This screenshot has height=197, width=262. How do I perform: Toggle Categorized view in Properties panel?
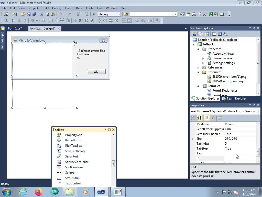(x=193, y=118)
